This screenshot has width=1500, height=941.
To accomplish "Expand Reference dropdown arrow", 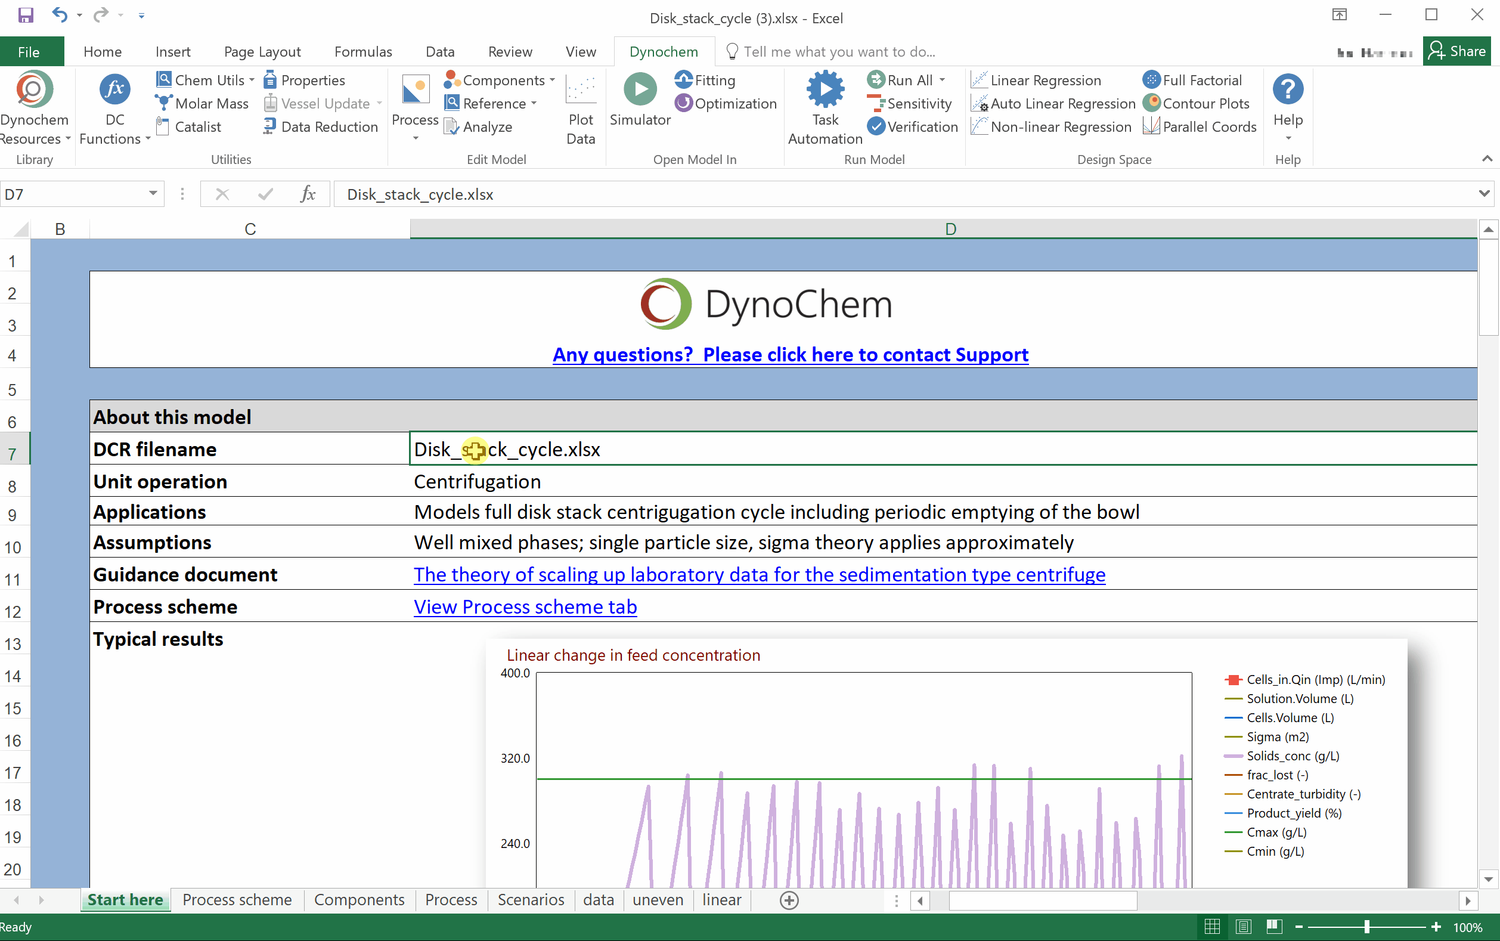I will pyautogui.click(x=534, y=103).
